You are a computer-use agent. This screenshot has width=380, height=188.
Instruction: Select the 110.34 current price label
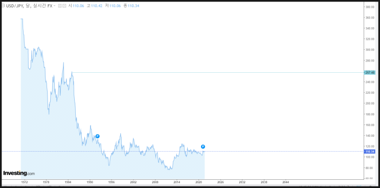370,152
